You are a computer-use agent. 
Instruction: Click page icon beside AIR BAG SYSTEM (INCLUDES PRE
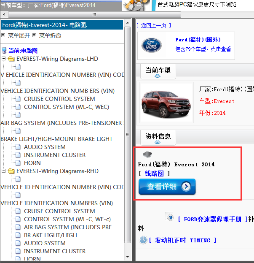pos(18,227)
